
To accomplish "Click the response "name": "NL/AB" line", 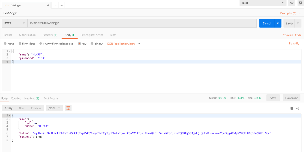I will point(36,126).
